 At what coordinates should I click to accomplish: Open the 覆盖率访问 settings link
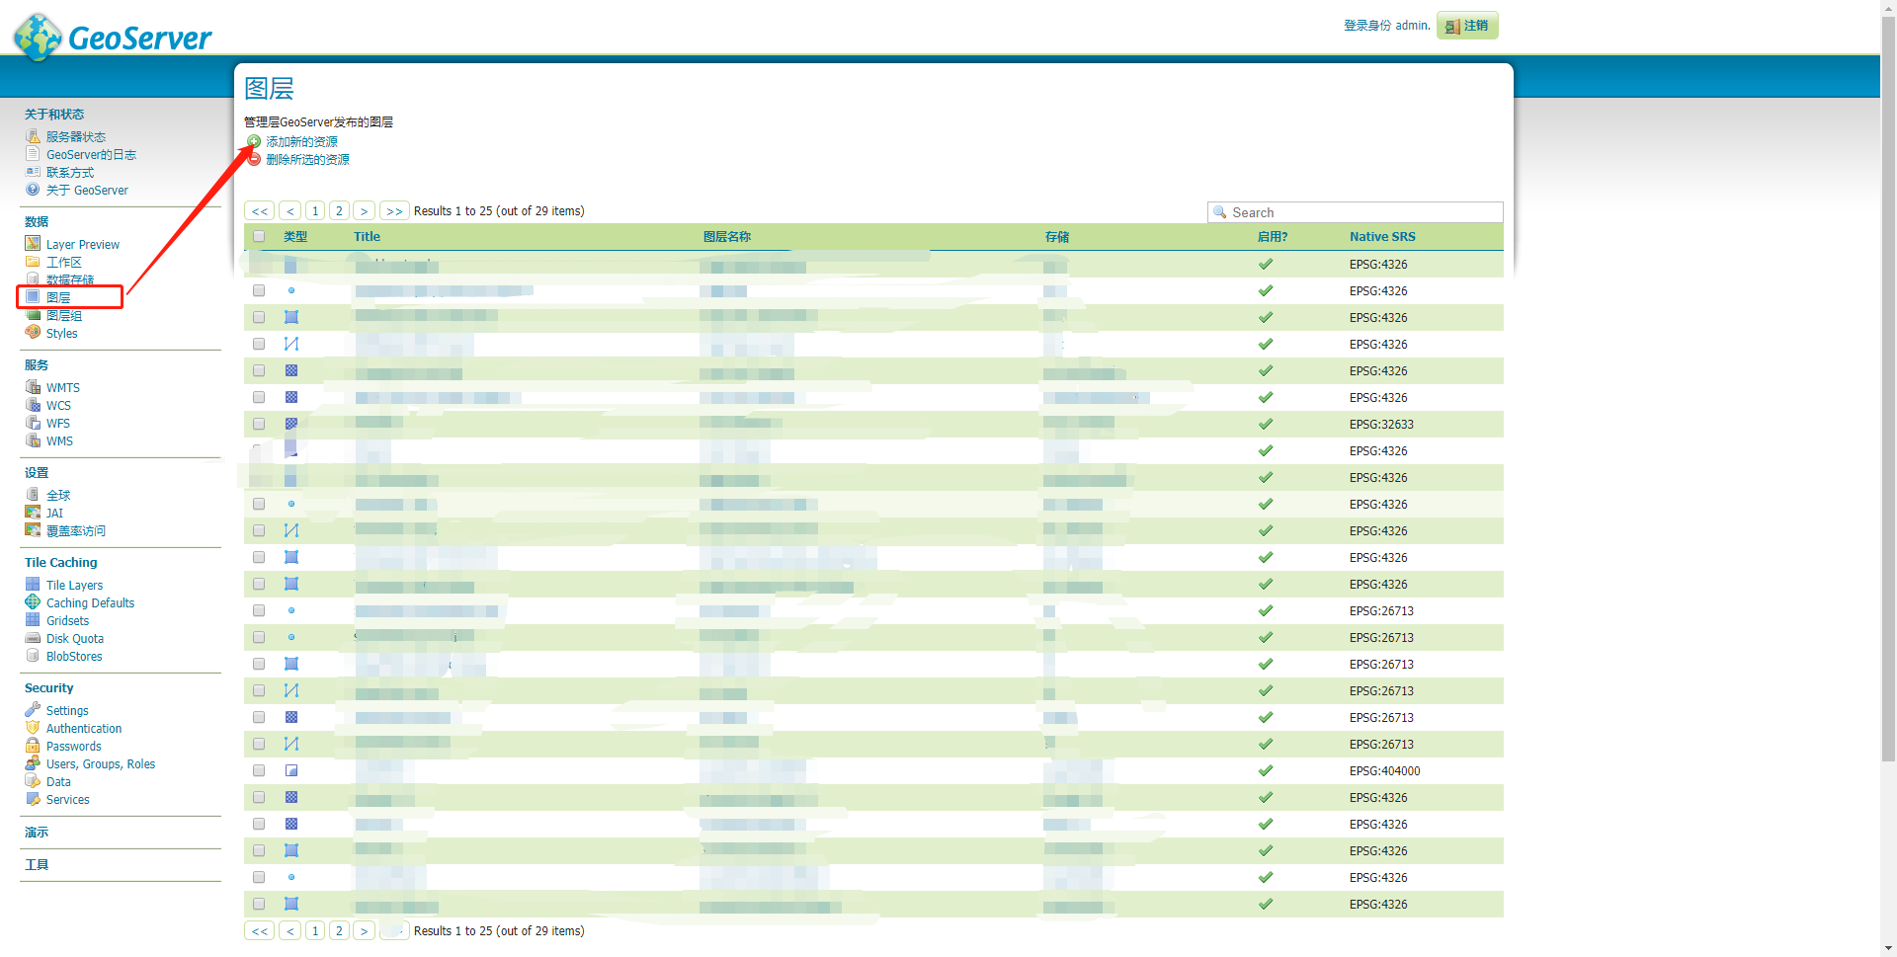[76, 530]
